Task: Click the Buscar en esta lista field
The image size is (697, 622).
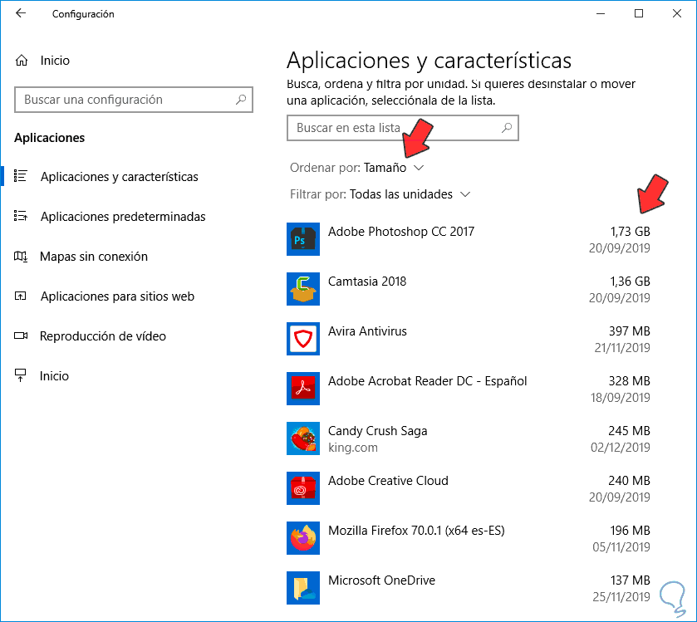Action: click(402, 128)
